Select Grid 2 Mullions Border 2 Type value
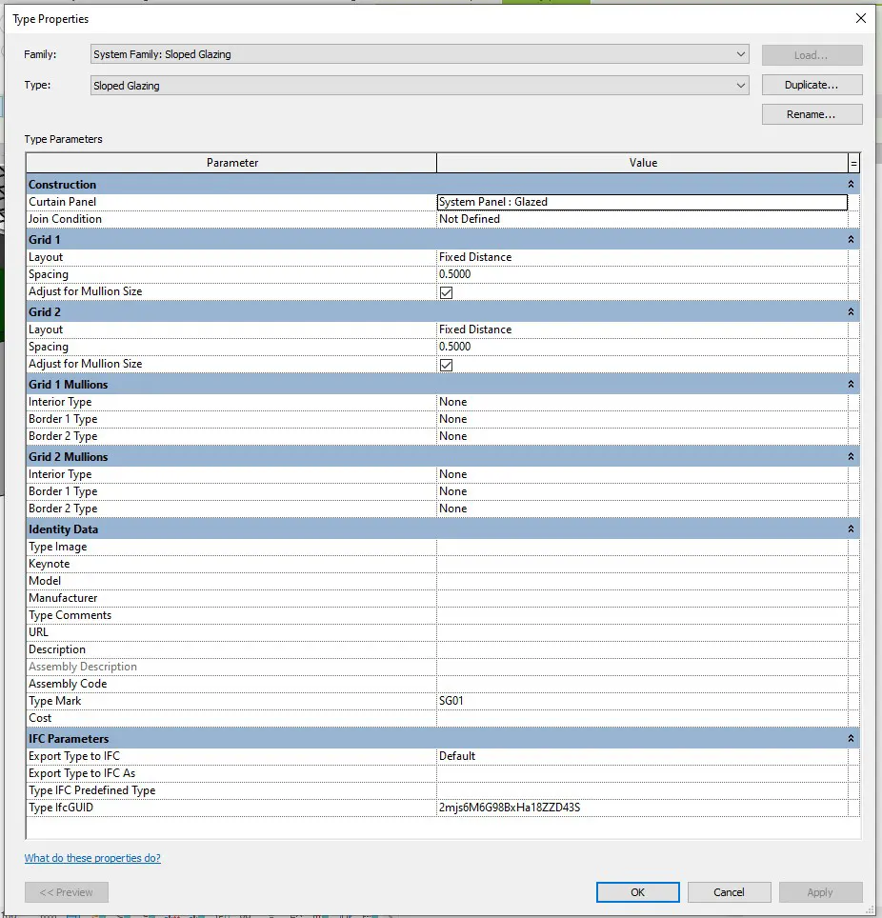Screen dimensions: 882x918 [643, 509]
